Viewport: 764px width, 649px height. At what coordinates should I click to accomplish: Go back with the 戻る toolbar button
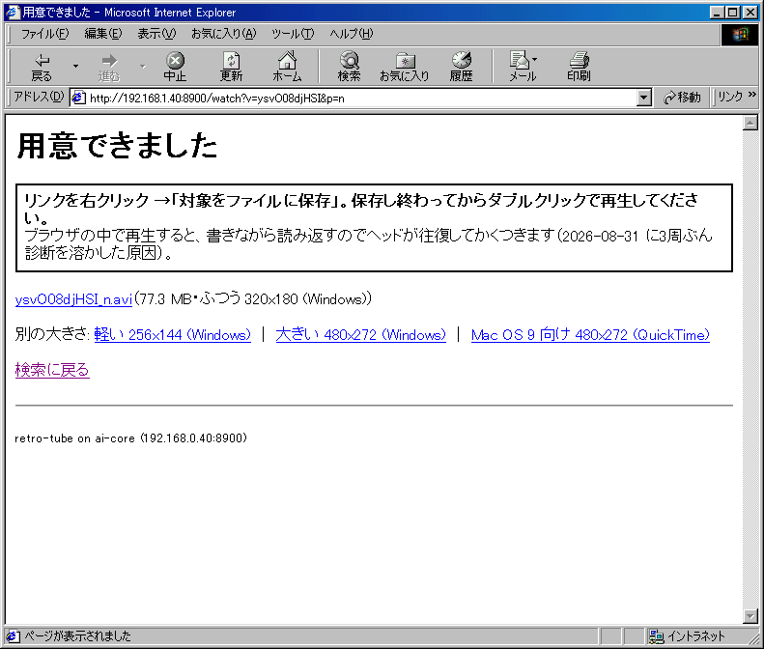pyautogui.click(x=42, y=67)
